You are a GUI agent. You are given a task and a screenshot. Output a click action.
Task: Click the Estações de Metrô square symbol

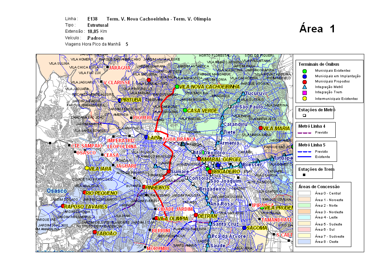pyautogui.click(x=304, y=115)
